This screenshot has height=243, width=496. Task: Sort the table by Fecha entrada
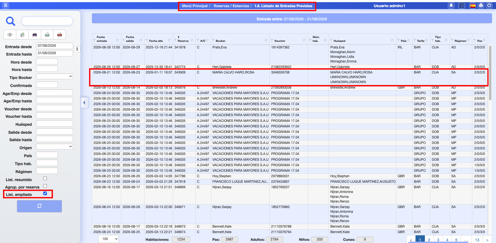(x=117, y=40)
